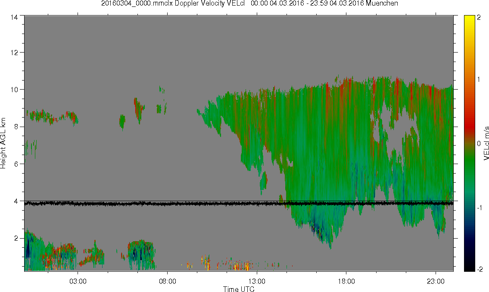Click the low cloud echo near 06:00 below 2 km

(x=141, y=255)
